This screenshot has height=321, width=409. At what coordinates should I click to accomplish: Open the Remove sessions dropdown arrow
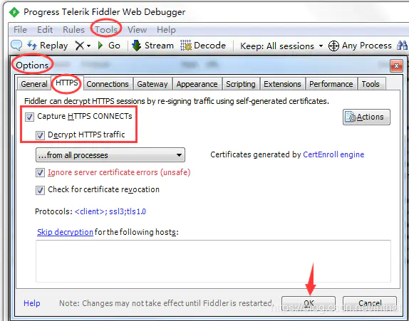click(x=88, y=46)
